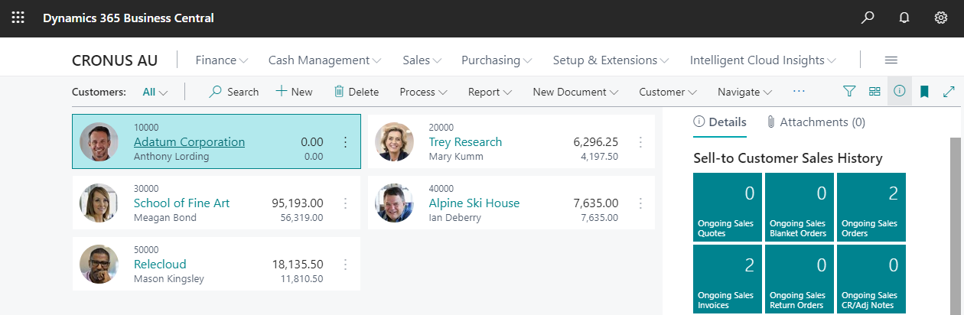Screen dimensions: 964x315
Task: Switch layout with the tile view icon
Action: tap(874, 92)
